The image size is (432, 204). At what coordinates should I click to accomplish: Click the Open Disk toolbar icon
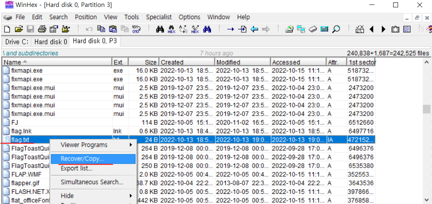289,29
